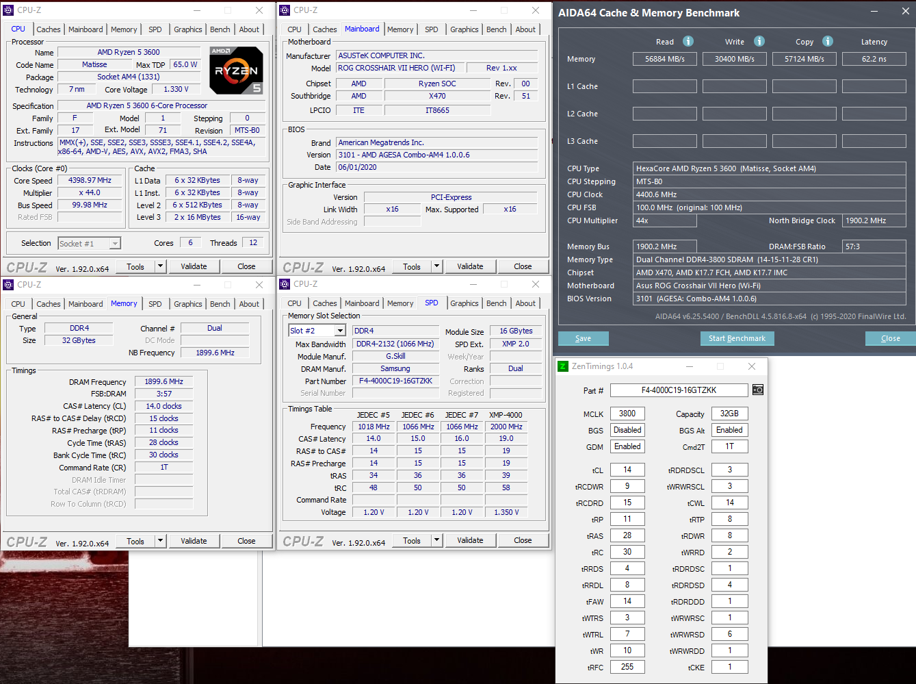Click tCL value 14 in ZenTimings
916x684 pixels.
click(x=627, y=470)
